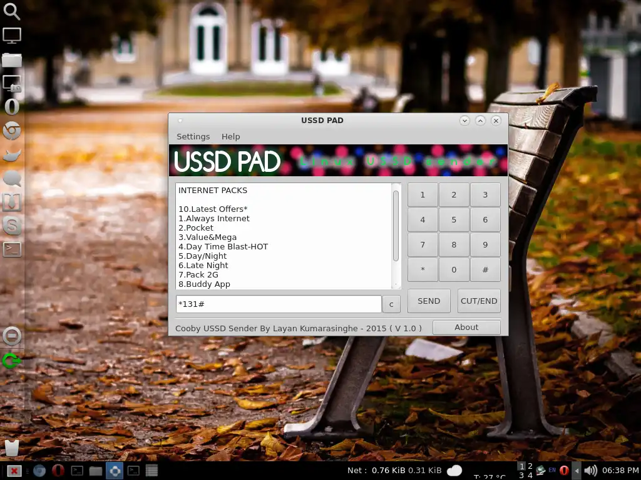Click in the USSD code input field

click(x=279, y=304)
